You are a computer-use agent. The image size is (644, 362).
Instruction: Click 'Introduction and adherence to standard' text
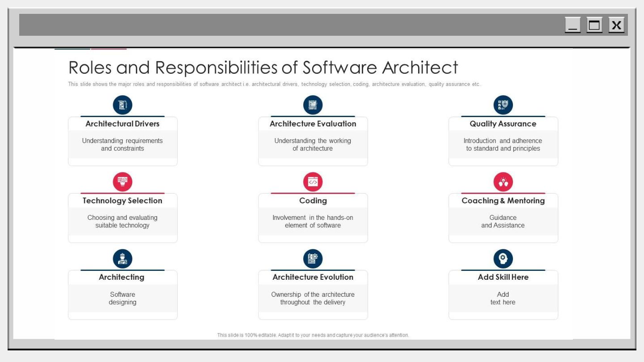(503, 144)
